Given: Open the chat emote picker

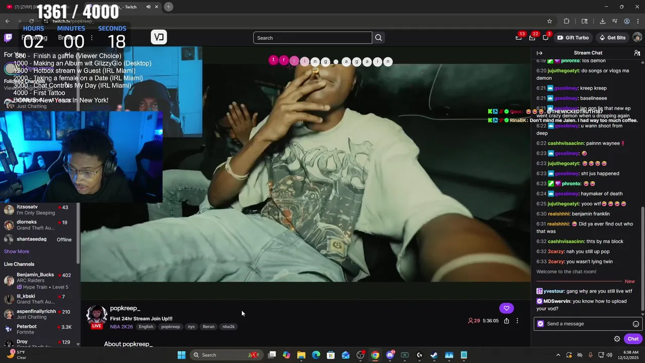Looking at the screenshot, I should pyautogui.click(x=636, y=324).
